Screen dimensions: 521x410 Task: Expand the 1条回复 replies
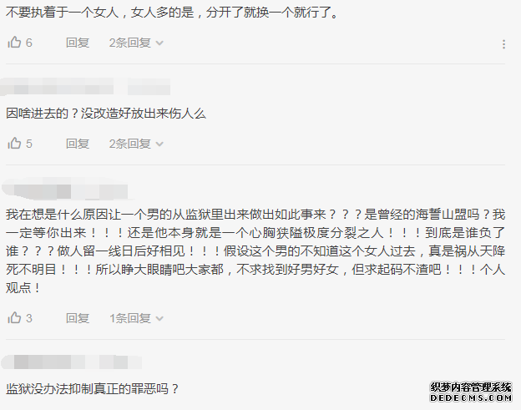point(136,318)
